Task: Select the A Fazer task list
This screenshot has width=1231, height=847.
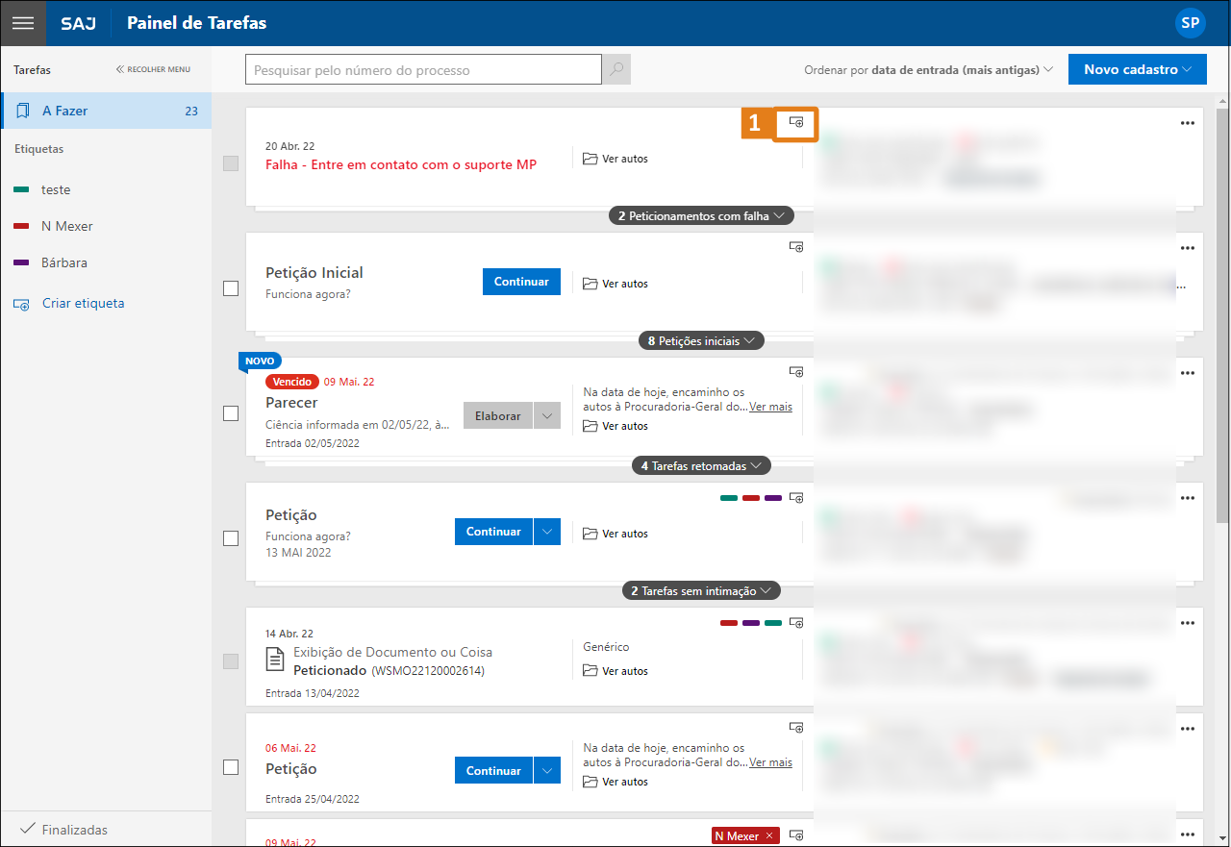Action: pos(106,111)
